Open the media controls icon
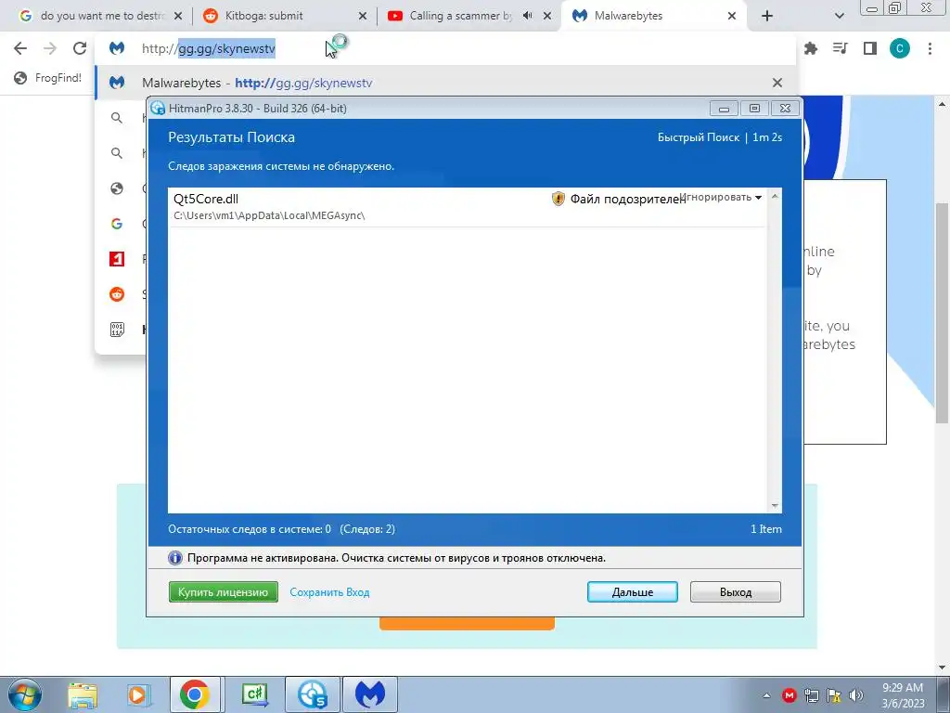This screenshot has width=950, height=713. (841, 48)
